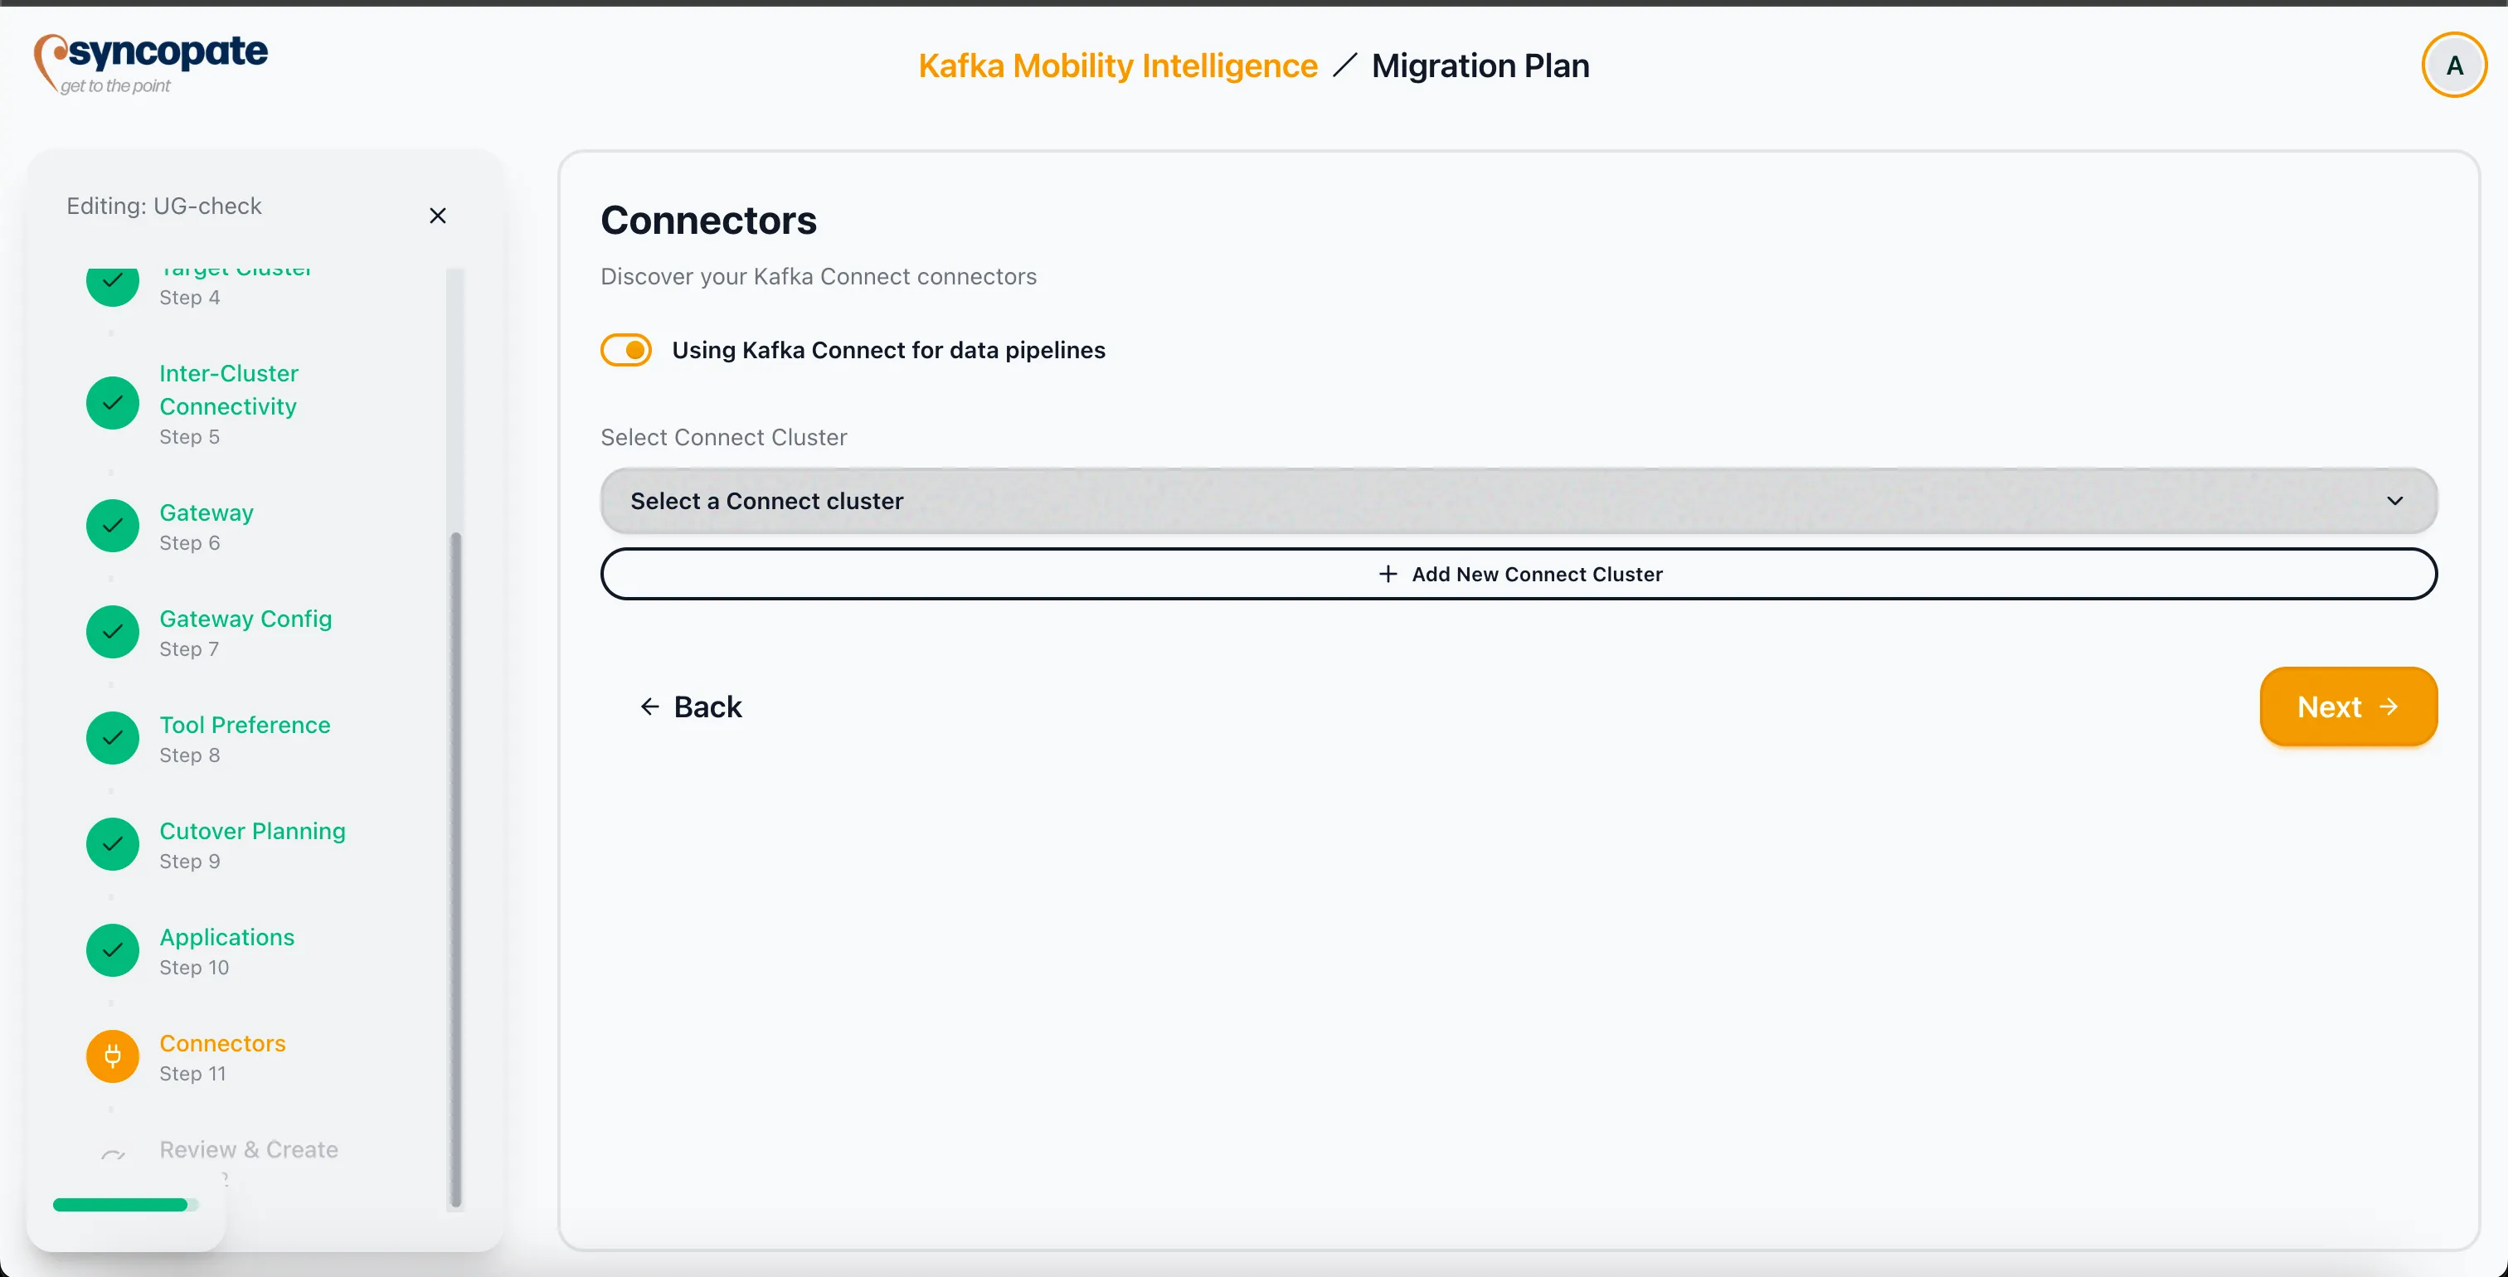The height and width of the screenshot is (1277, 2508).
Task: Click the Inter-Cluster Connectivity checkmark icon
Action: 113,403
